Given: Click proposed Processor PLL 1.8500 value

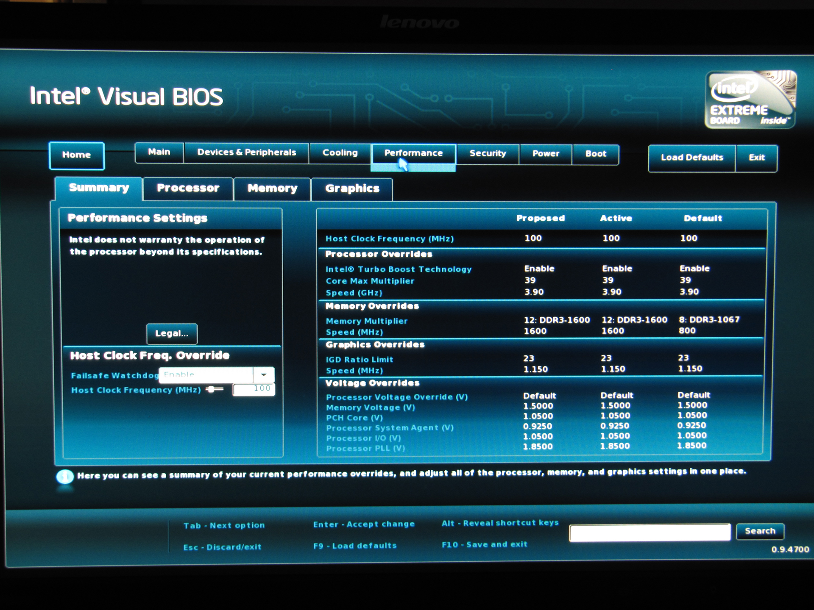Looking at the screenshot, I should click(538, 447).
